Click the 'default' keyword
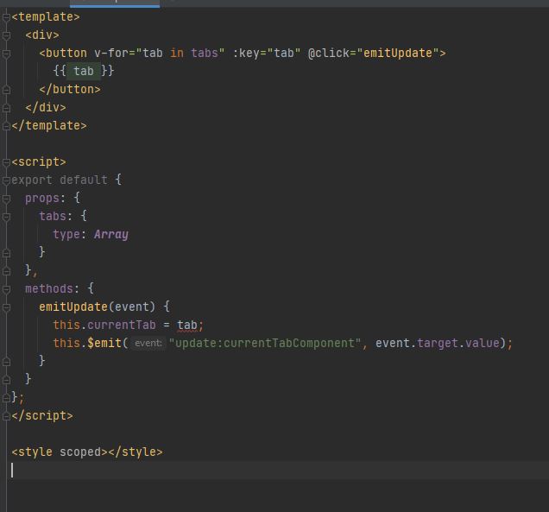This screenshot has height=512, width=549. coord(84,180)
